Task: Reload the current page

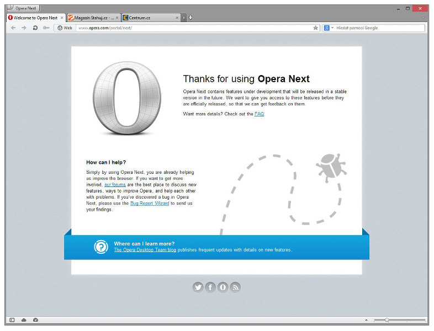Action: click(35, 28)
